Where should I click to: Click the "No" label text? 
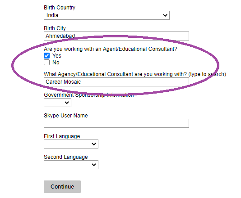56,63
